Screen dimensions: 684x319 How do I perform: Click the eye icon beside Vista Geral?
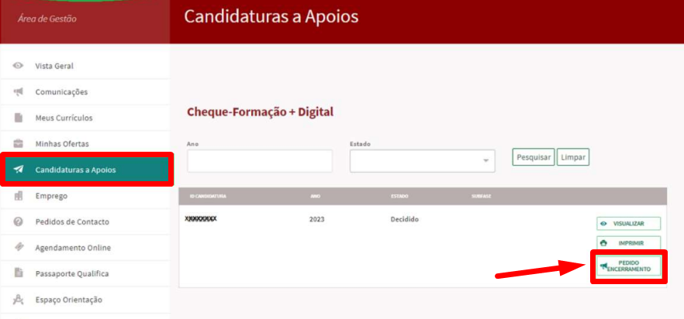coord(19,66)
